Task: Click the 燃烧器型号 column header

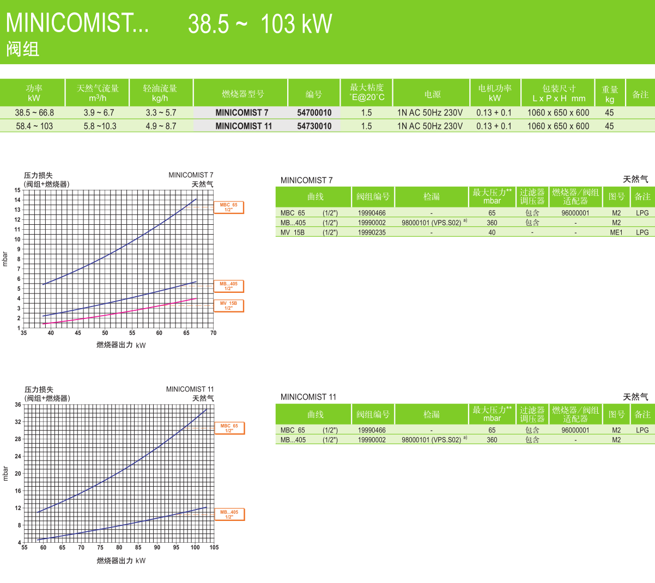Action: [242, 94]
